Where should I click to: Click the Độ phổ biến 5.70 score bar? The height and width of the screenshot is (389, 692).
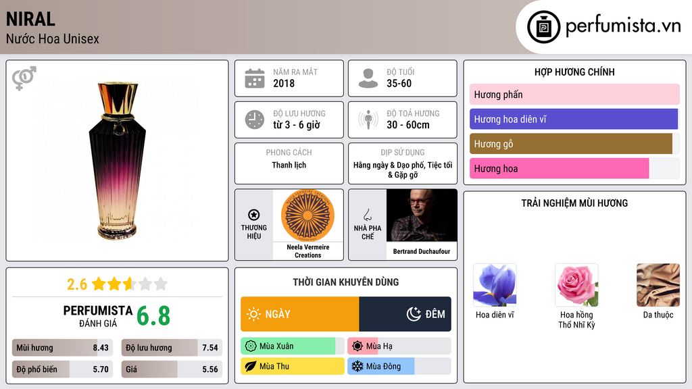(63, 369)
